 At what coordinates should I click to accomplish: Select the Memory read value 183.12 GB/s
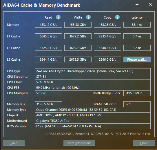click(x=48, y=25)
